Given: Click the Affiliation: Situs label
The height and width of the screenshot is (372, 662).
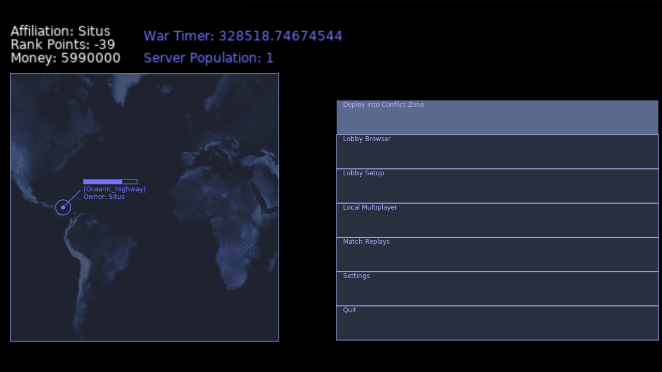Looking at the screenshot, I should [x=61, y=31].
